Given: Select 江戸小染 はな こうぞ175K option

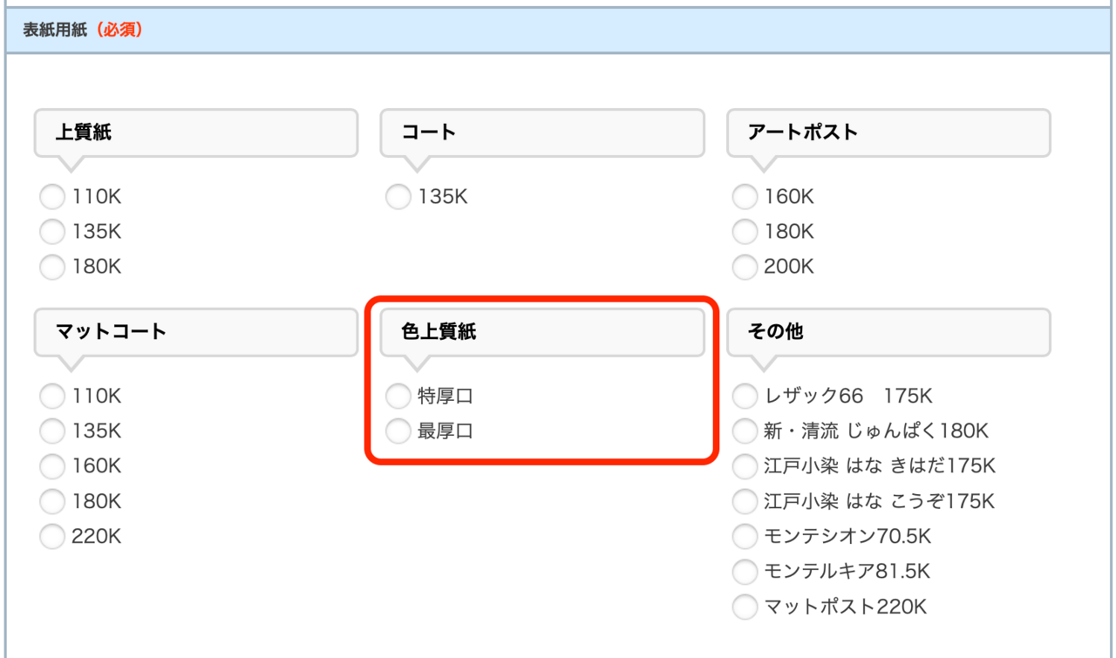Looking at the screenshot, I should click(x=745, y=501).
